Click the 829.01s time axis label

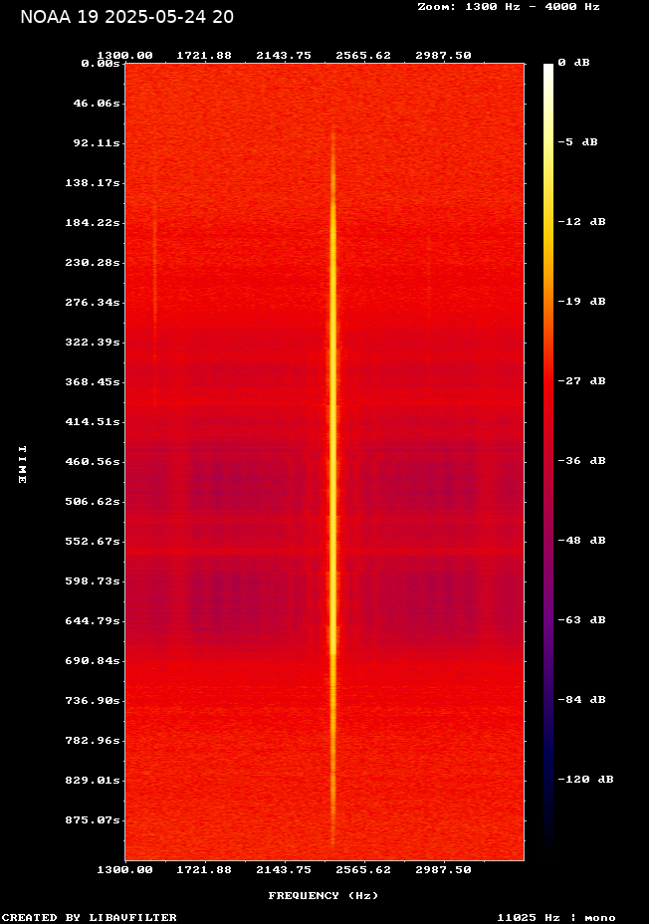coord(93,781)
